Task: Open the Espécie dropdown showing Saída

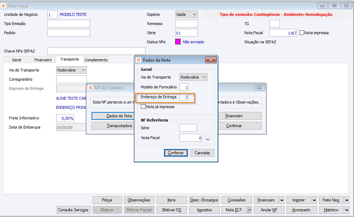Action: click(x=187, y=14)
